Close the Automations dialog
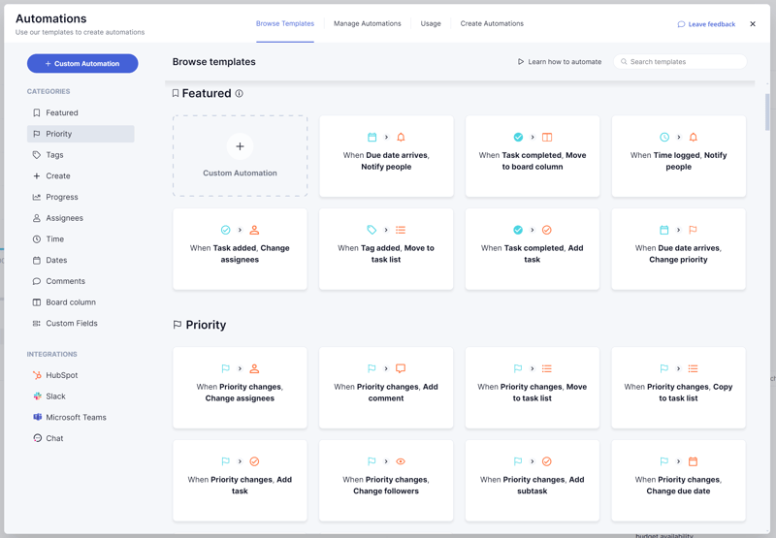 coord(753,24)
